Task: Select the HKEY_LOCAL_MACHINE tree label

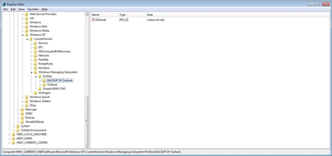Action: (x=31, y=134)
